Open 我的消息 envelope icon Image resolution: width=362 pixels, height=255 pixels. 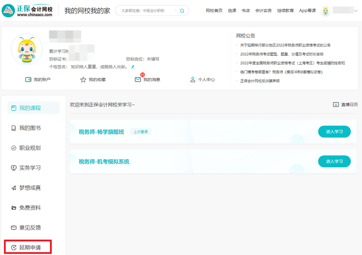138,79
